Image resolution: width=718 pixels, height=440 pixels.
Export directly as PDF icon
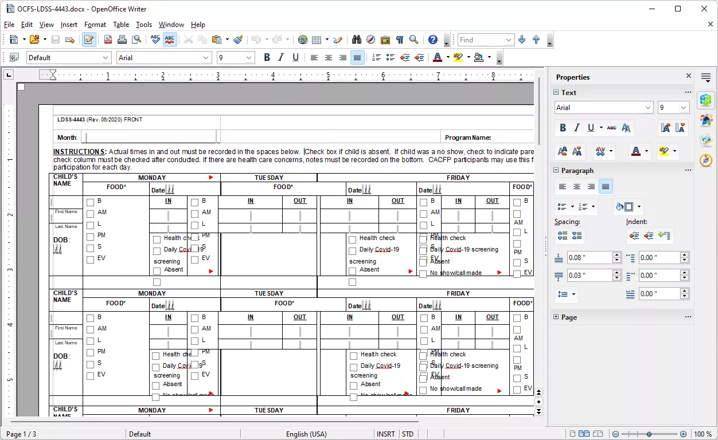pyautogui.click(x=108, y=40)
